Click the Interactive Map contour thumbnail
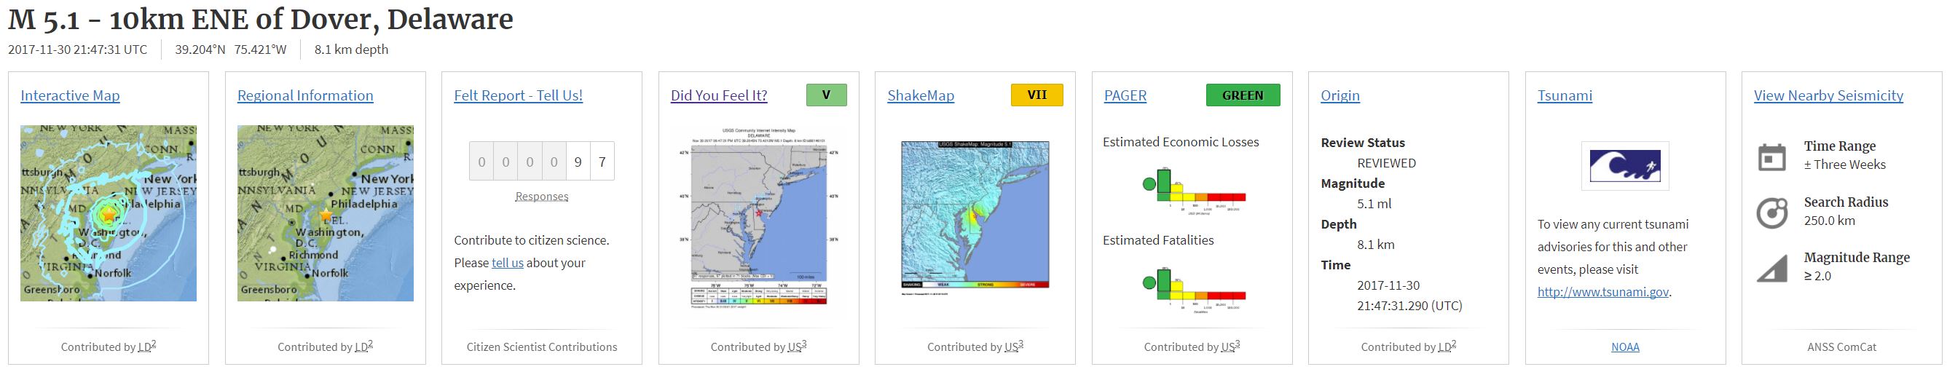 [x=109, y=213]
